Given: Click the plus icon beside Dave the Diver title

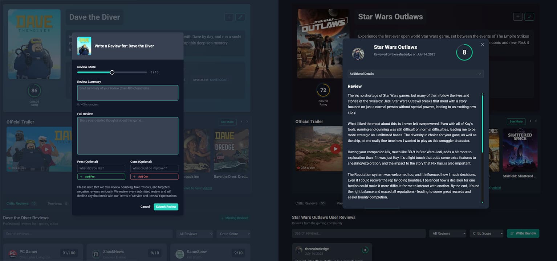Looking at the screenshot, I should pos(229,17).
